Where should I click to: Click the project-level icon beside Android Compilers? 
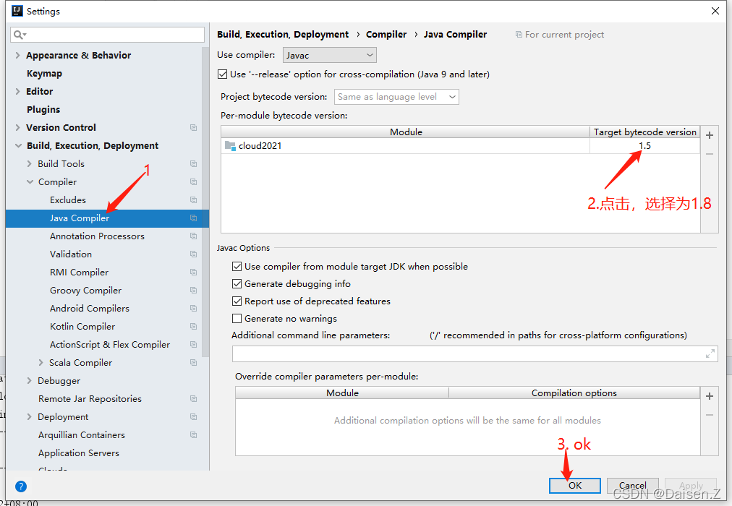click(x=193, y=308)
